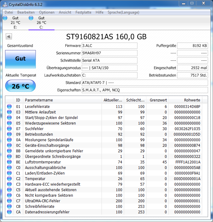This screenshot has height=222, width=213.
Task: Click the Luftstromtemperatur parameter name
Action: tap(43, 162)
